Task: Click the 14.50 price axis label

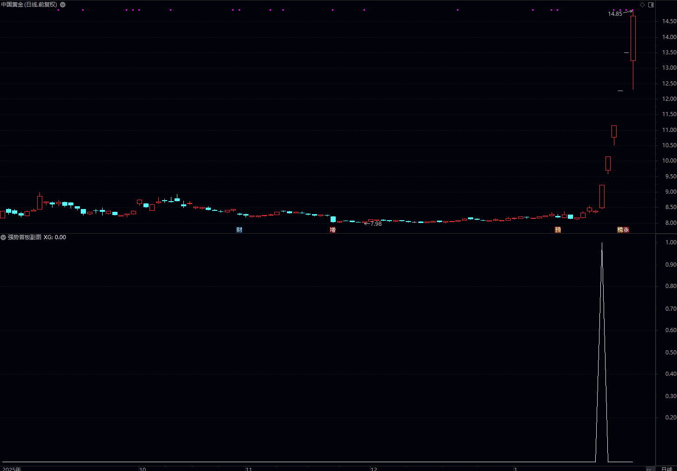Action: point(669,21)
